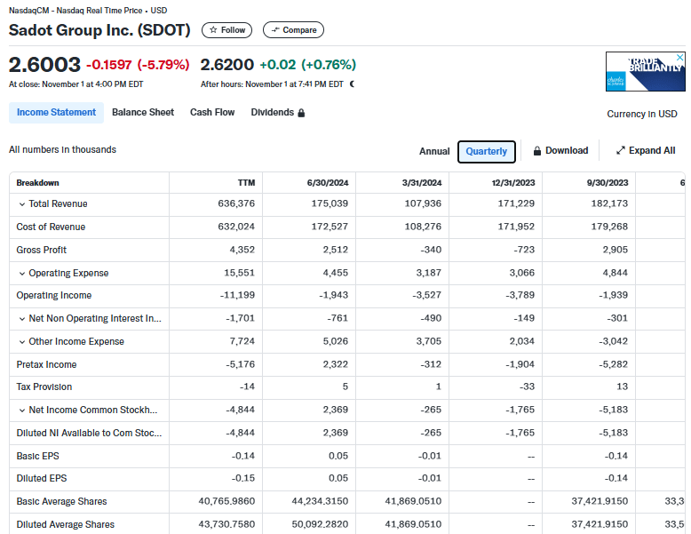Select the Quarterly period toggle

click(x=487, y=151)
